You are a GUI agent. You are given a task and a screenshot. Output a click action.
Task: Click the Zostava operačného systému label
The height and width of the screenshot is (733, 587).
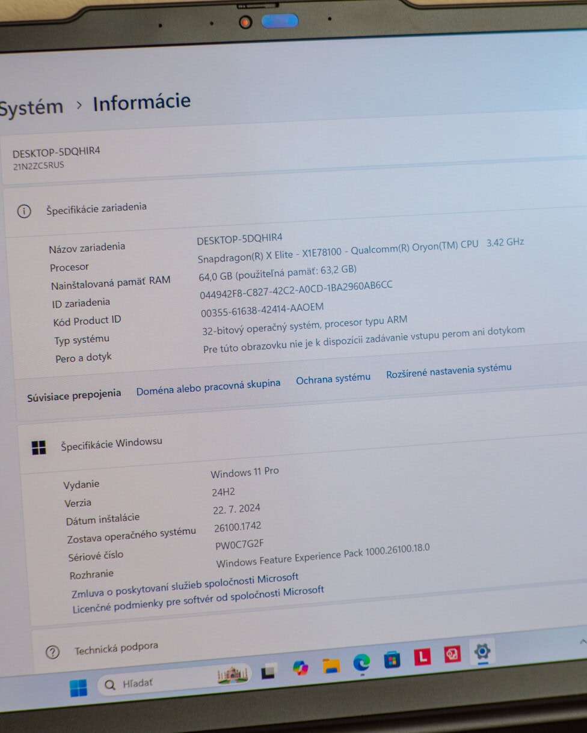pos(131,535)
